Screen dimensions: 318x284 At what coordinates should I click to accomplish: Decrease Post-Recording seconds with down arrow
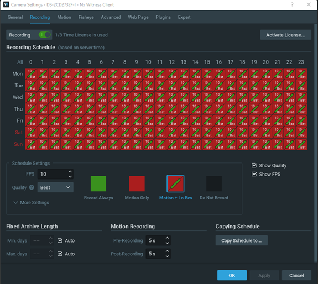tap(168, 256)
